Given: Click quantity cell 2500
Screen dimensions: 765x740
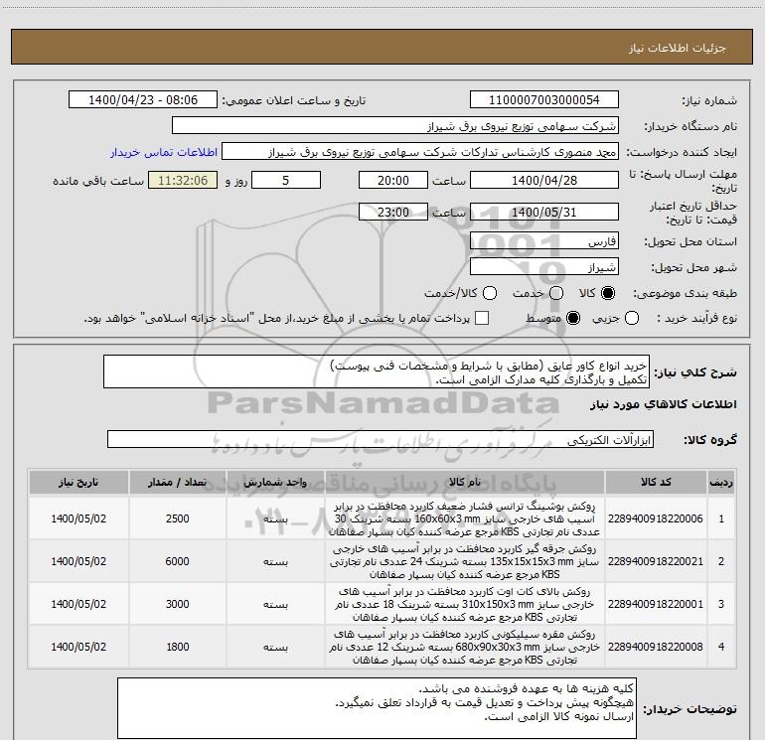Looking at the screenshot, I should [178, 518].
